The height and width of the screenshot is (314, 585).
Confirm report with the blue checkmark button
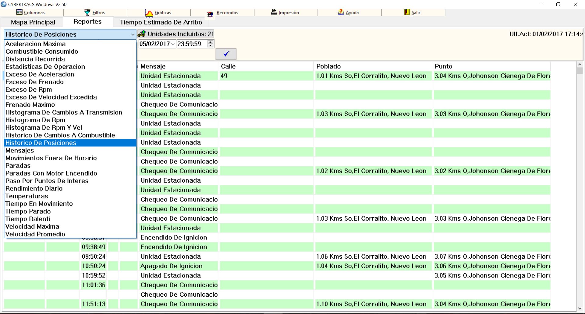point(226,54)
